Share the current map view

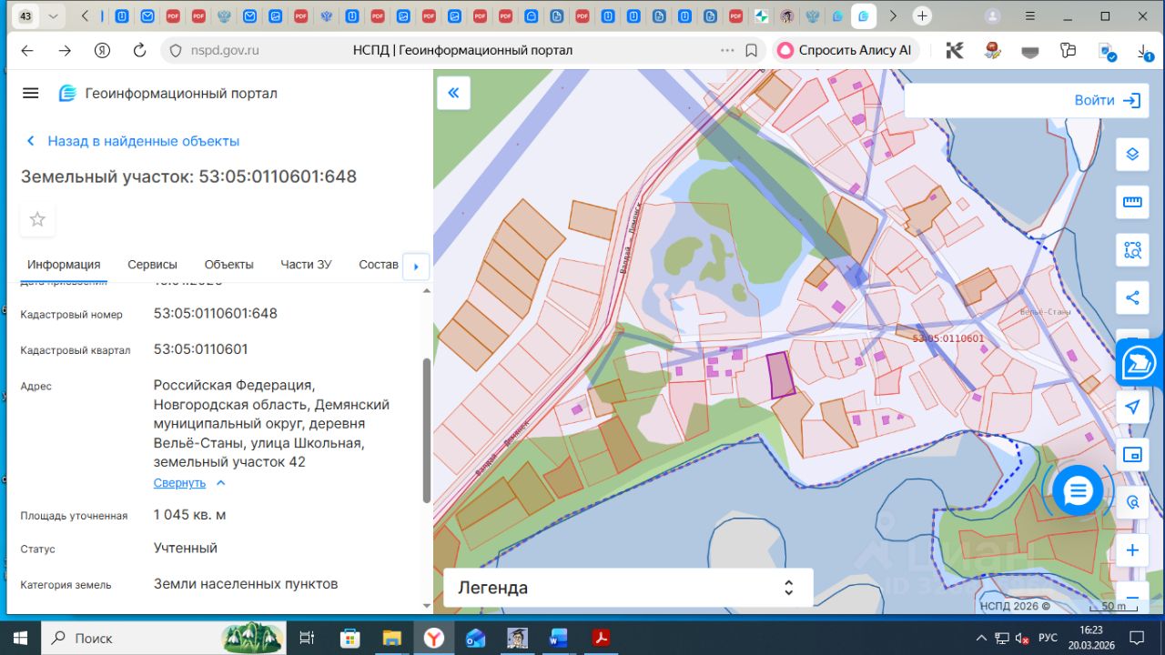point(1132,297)
